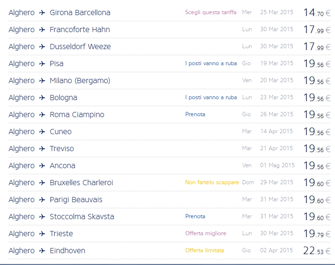Click the airplane icon next to Eindhoven
The height and width of the screenshot is (265, 335).
pyautogui.click(x=42, y=251)
